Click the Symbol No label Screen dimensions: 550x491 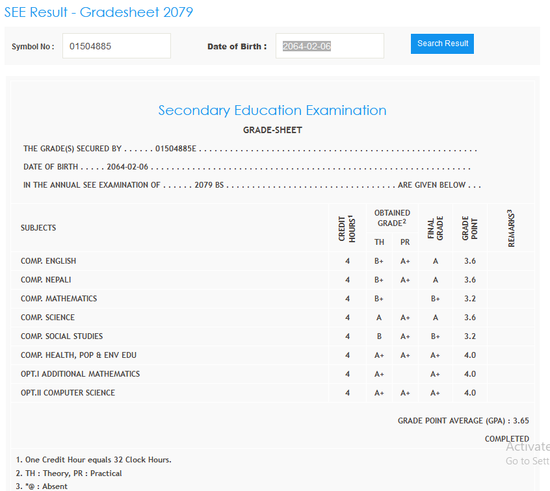pos(33,47)
